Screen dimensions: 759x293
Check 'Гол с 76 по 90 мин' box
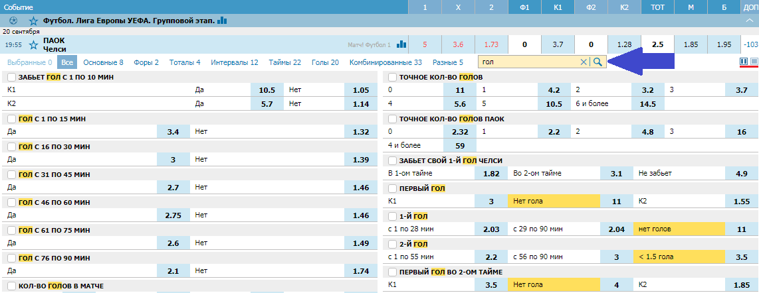[11, 259]
